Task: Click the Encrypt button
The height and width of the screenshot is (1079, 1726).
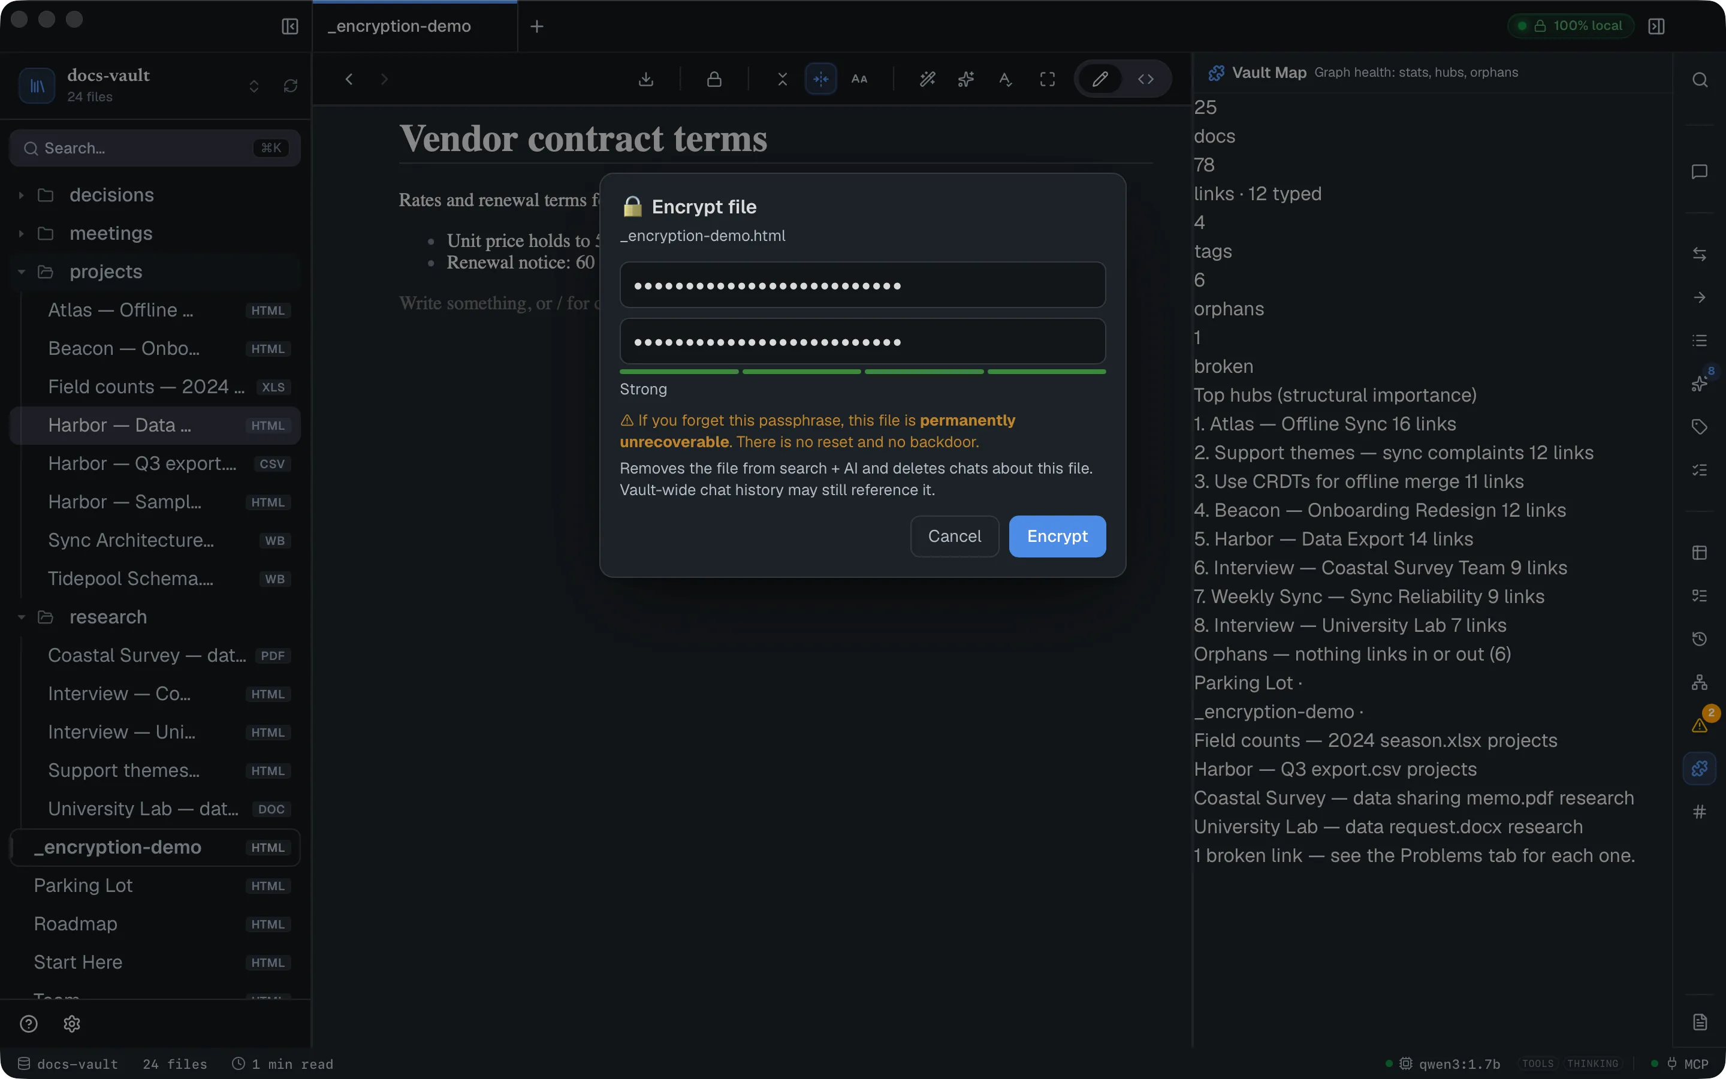Action: pyautogui.click(x=1057, y=536)
